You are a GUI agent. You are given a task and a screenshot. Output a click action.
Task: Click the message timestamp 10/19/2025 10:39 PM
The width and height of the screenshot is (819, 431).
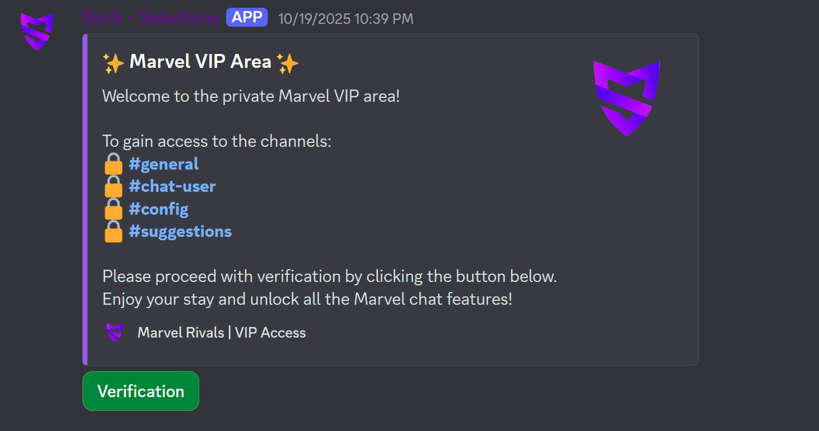[x=346, y=19]
